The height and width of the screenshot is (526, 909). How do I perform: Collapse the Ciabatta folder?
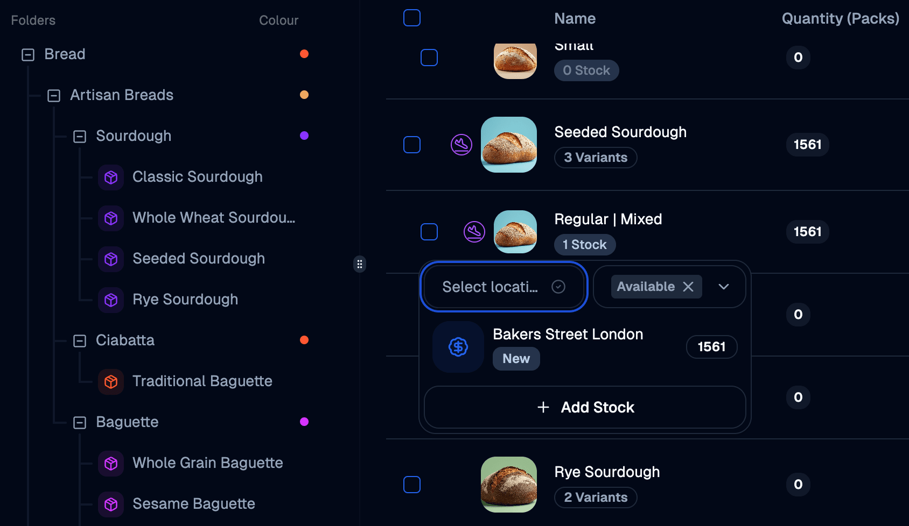click(80, 340)
